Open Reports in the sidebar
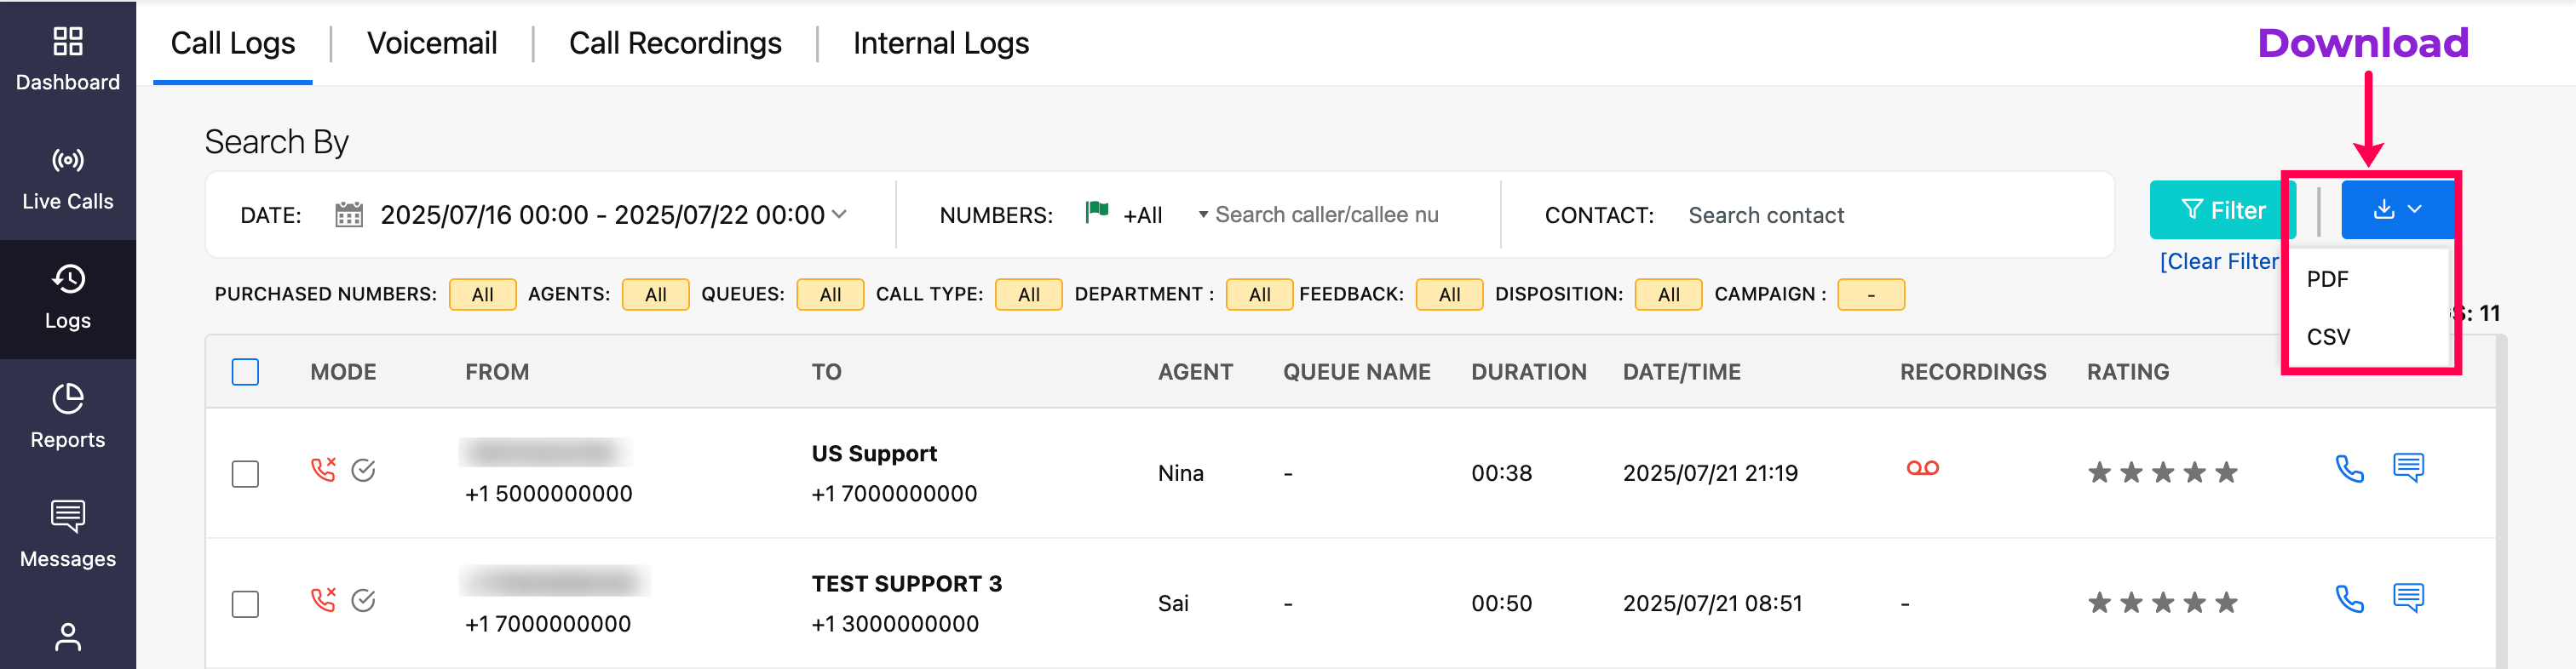 click(x=67, y=417)
